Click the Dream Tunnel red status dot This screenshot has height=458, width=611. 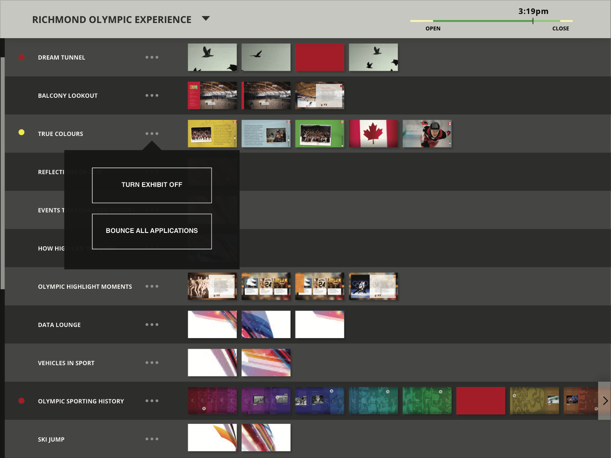pos(22,58)
